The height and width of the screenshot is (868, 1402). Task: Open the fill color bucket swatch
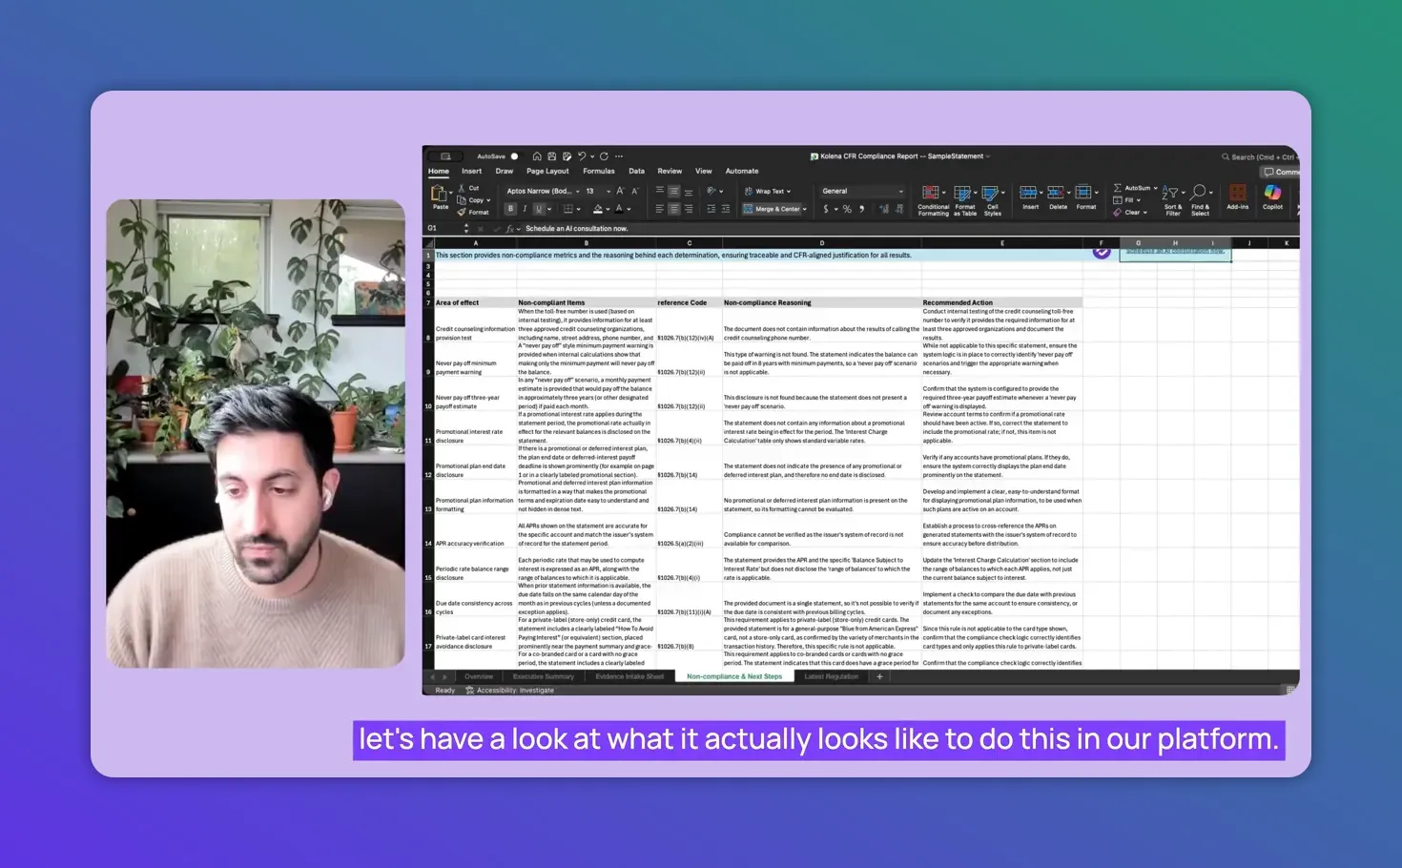click(x=598, y=209)
